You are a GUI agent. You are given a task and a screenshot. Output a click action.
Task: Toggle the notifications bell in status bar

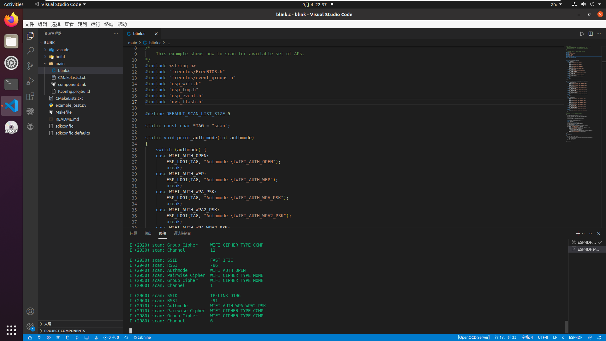click(x=599, y=338)
